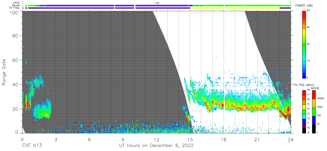The width and height of the screenshot is (327, 151).
Task: Click the red segment of NOISE scale
Action: click(x=314, y=95)
